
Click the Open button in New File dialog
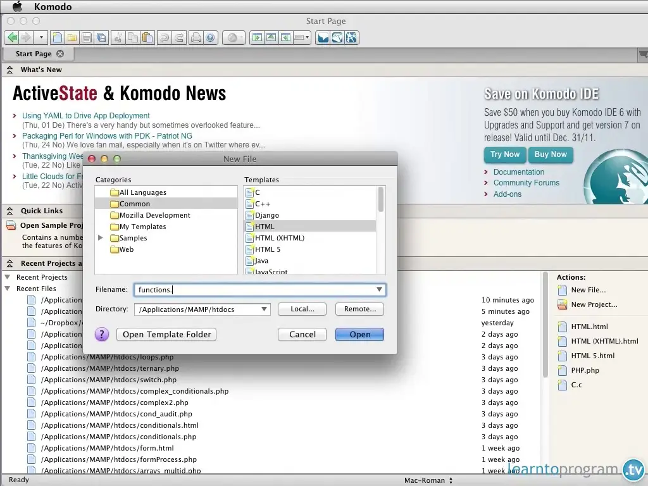tap(359, 334)
